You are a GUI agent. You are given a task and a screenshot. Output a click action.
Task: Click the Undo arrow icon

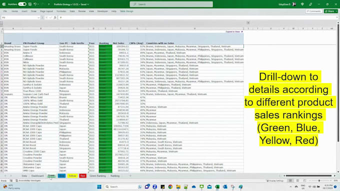pos(35,4)
